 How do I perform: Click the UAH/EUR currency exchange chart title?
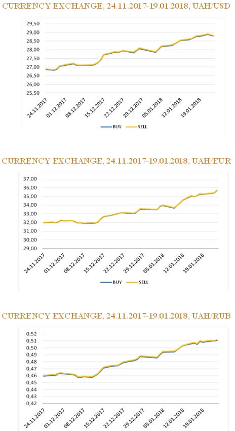[116, 161]
